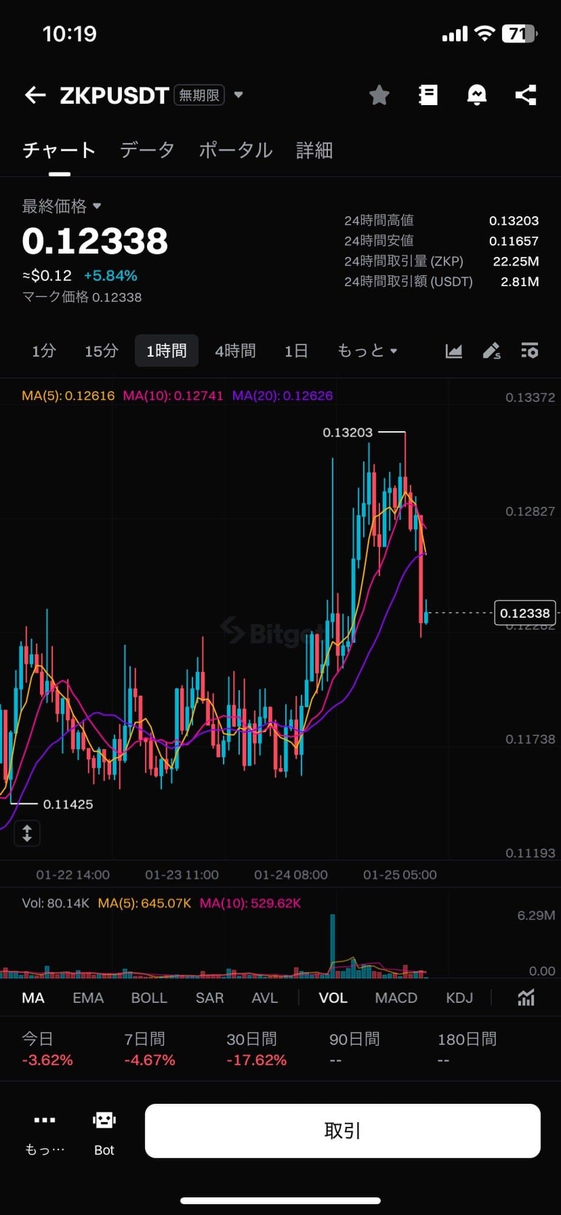Open price alert bell icon

tap(477, 95)
